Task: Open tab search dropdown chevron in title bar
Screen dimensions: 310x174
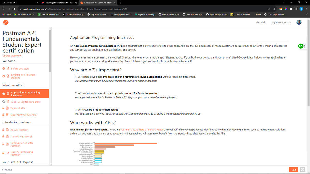Action: (x=284, y=3)
